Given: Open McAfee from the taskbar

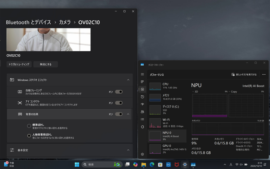Looking at the screenshot, I should click(x=177, y=165).
